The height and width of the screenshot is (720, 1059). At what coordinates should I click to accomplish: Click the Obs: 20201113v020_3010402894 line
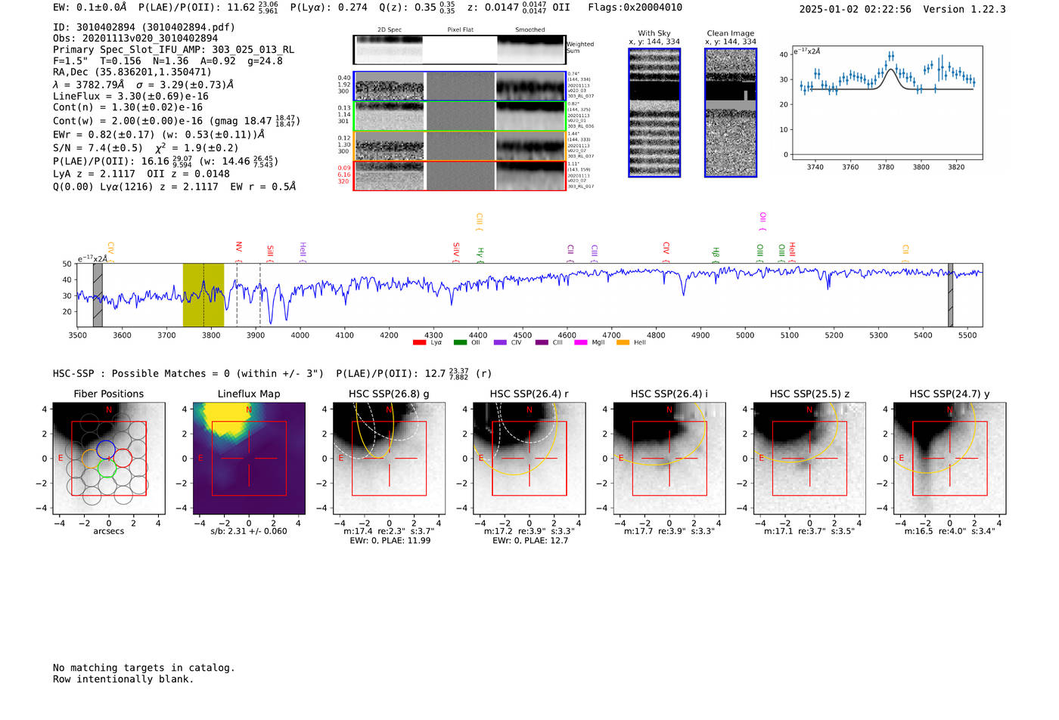[x=135, y=39]
